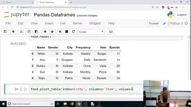
Task: Click the Frequency column header
Action: coord(83,48)
